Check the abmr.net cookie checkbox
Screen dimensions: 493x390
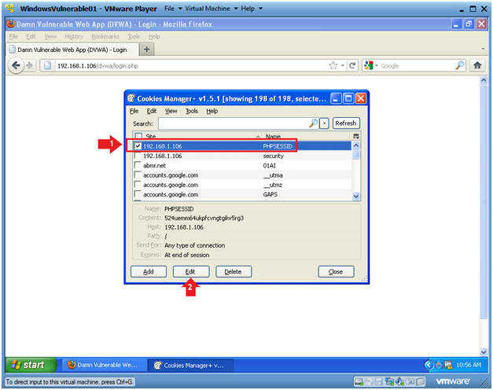coord(138,165)
